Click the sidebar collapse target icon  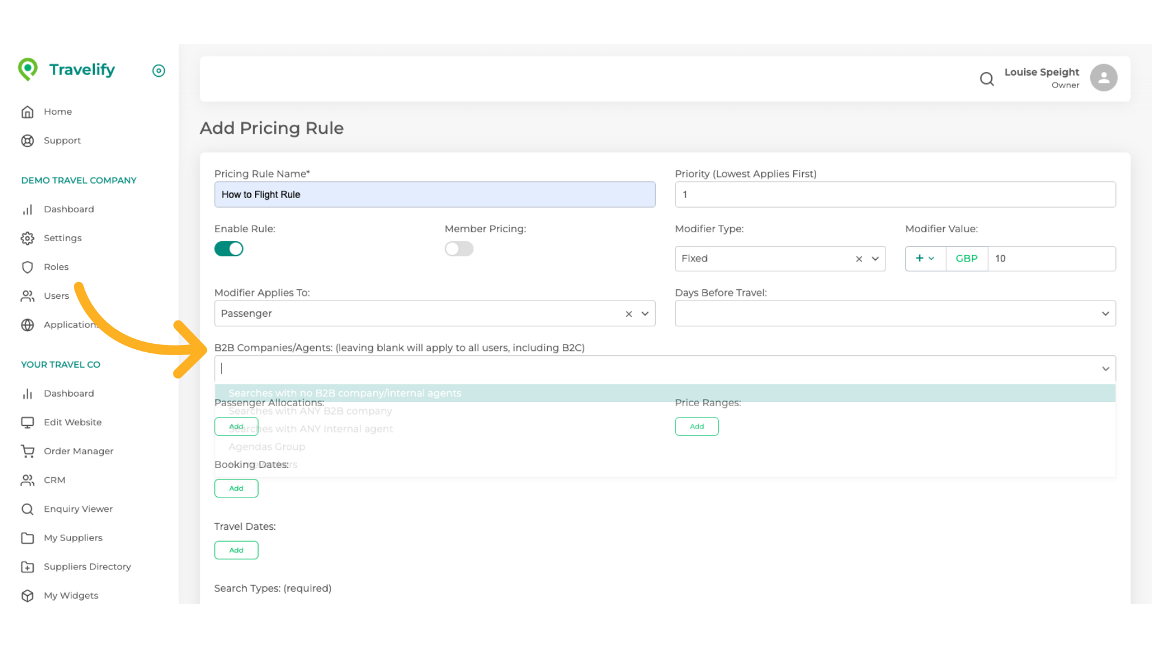click(158, 71)
